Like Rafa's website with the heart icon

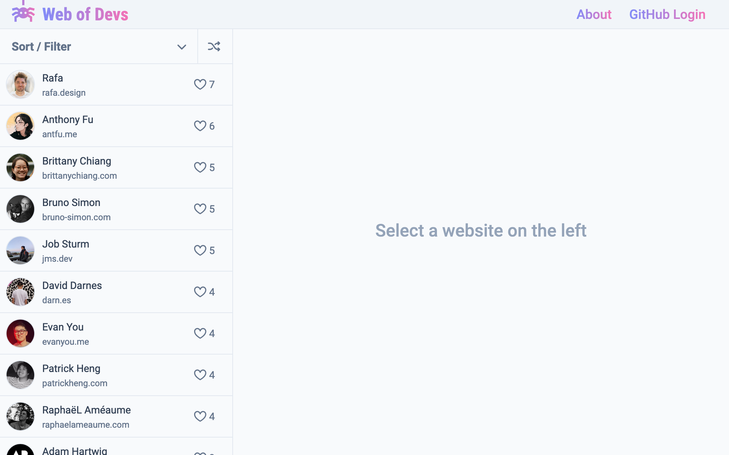[x=200, y=84]
